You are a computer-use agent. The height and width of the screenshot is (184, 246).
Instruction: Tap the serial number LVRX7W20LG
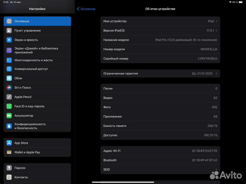click(208, 59)
